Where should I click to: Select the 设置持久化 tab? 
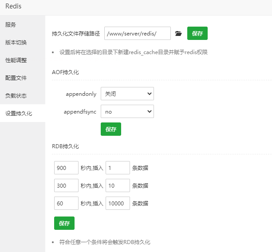click(x=23, y=113)
